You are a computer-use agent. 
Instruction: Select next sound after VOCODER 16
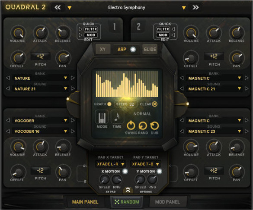(x=73, y=131)
